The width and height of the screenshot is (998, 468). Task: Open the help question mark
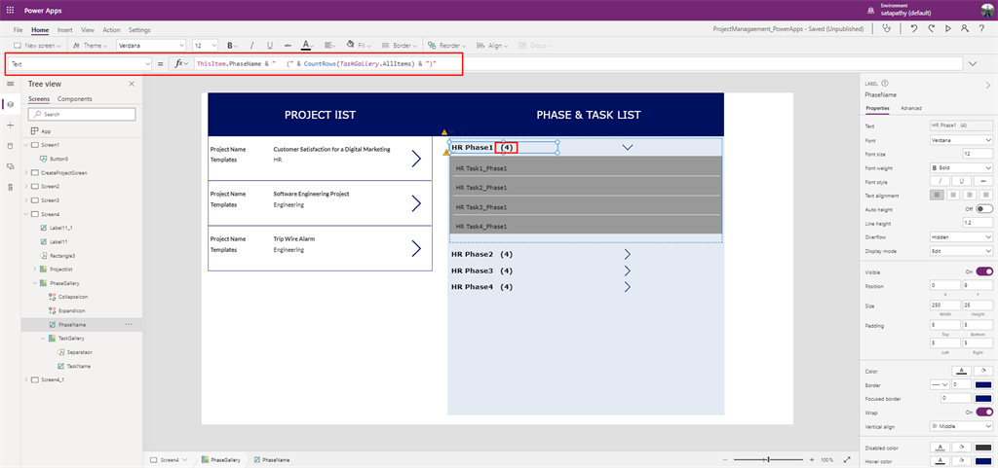pyautogui.click(x=982, y=29)
